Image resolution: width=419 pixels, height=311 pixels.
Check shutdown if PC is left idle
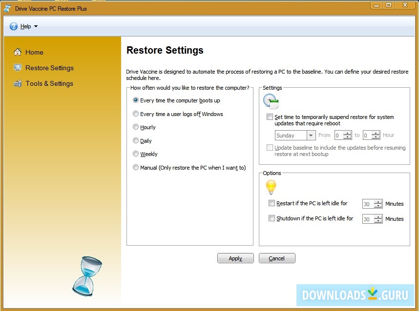point(272,218)
